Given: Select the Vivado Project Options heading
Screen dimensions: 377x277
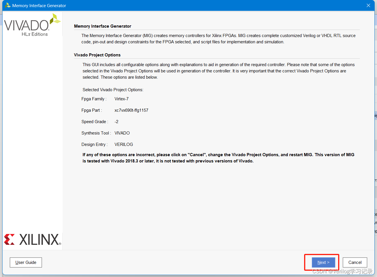Looking at the screenshot, I should pyautogui.click(x=97, y=55).
